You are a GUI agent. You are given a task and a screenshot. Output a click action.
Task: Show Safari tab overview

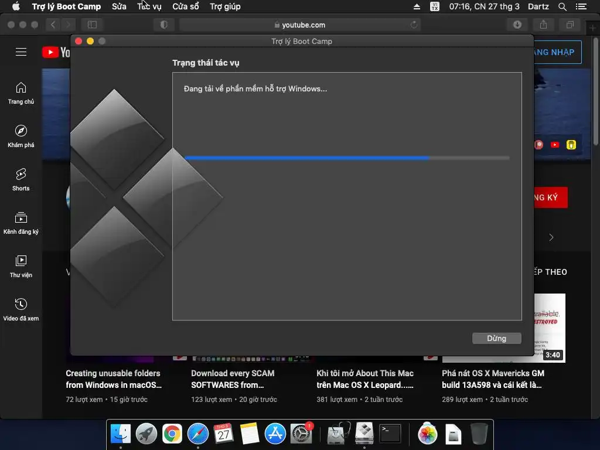(570, 25)
